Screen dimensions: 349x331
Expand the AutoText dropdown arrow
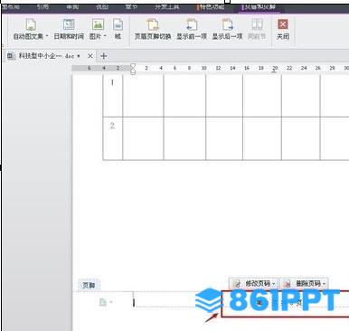[47, 36]
